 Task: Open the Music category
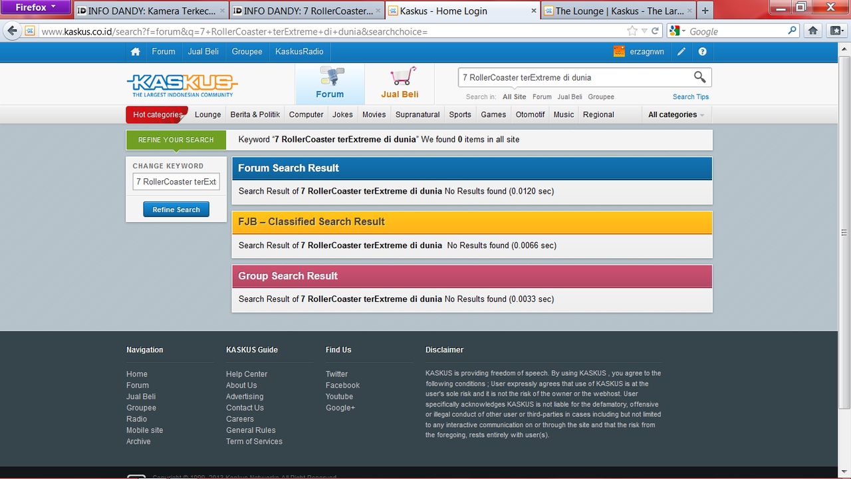(564, 114)
